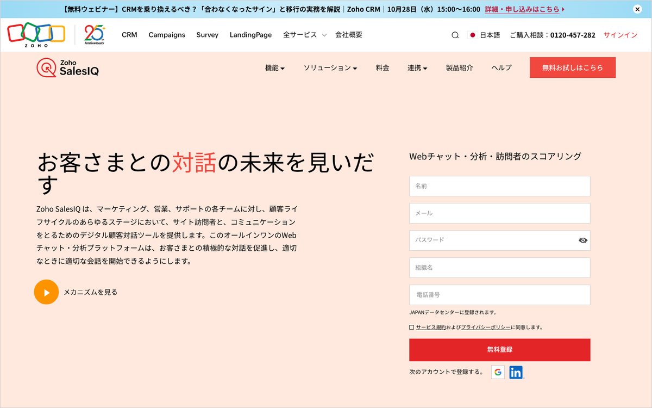Open the 料金 pricing menu item
Screen dimensions: 652x408
[x=383, y=68]
